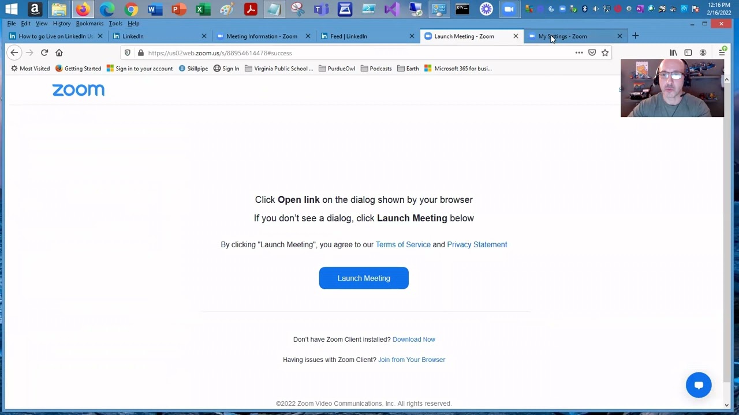
Task: Open File Explorer in the taskbar
Action: coord(58,9)
